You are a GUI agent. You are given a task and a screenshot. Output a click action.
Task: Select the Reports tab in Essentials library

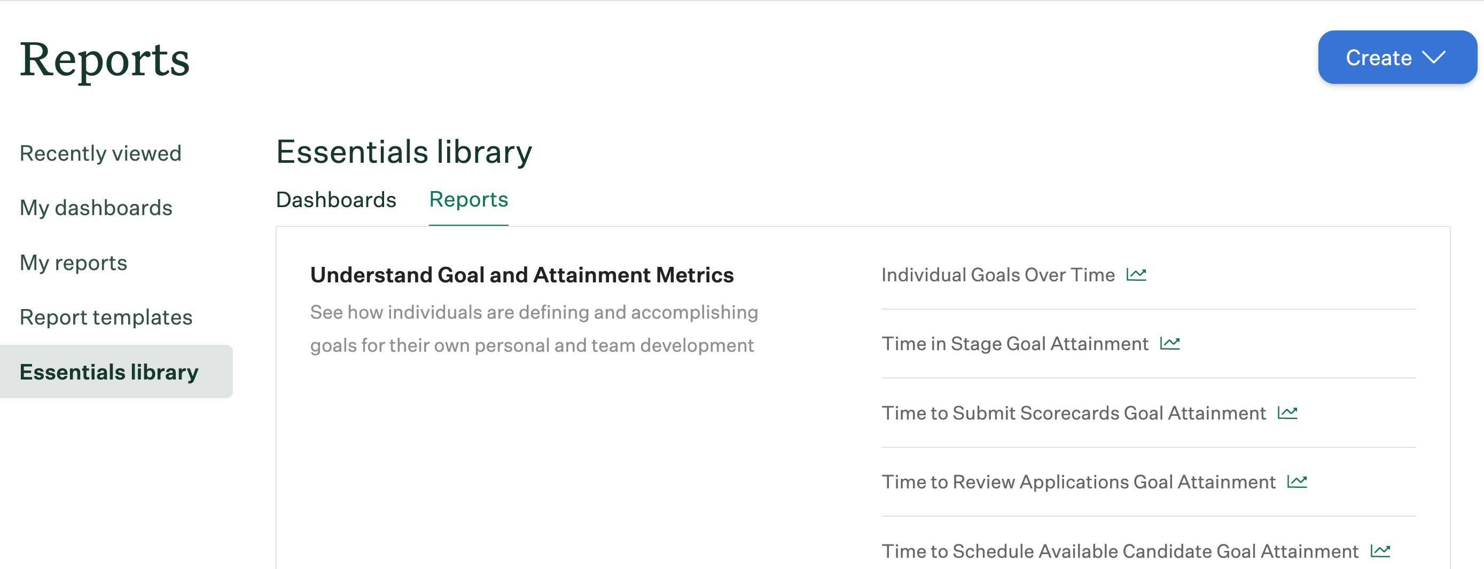point(468,199)
